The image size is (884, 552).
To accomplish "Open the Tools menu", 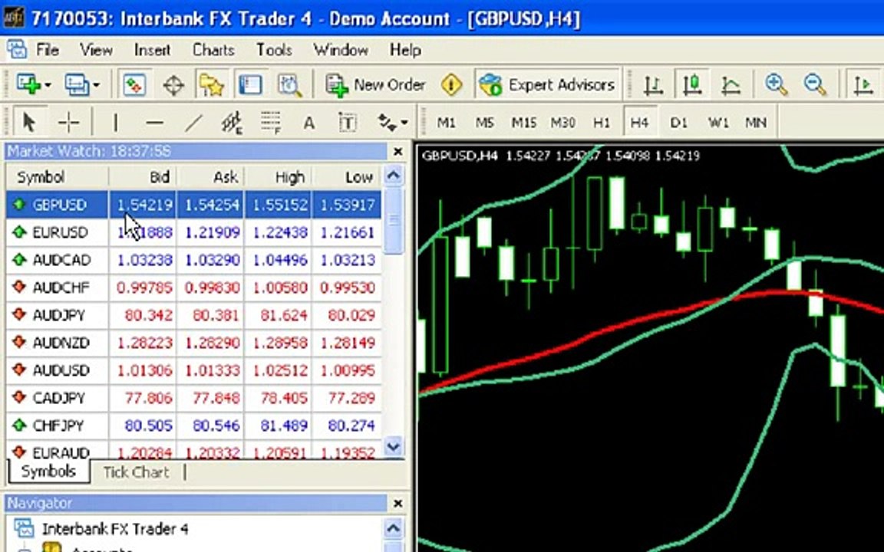I will coord(274,50).
